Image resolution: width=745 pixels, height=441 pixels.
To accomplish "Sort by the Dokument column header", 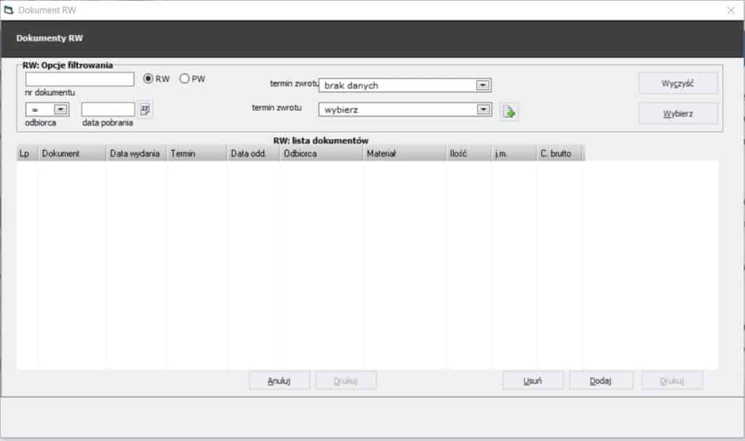I will coord(71,154).
